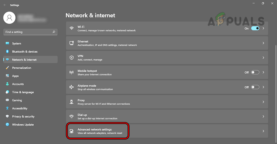Image resolution: width=277 pixels, height=144 pixels.
Task: Enable the Mobile hotspot toggle
Action: click(x=255, y=72)
